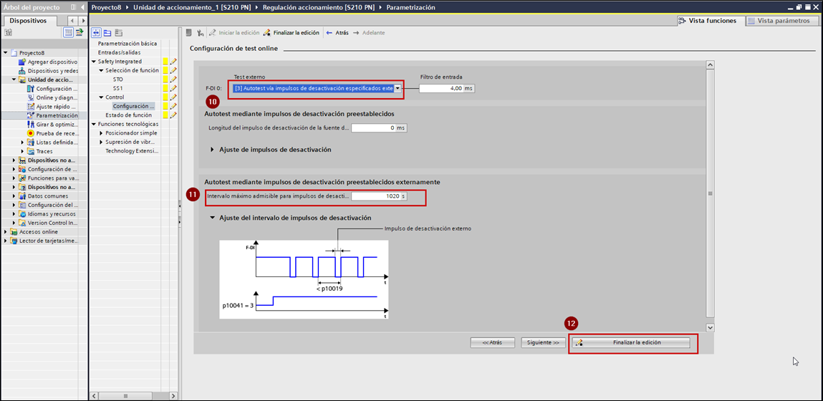Switch to the Vista parámetros tab

point(779,21)
